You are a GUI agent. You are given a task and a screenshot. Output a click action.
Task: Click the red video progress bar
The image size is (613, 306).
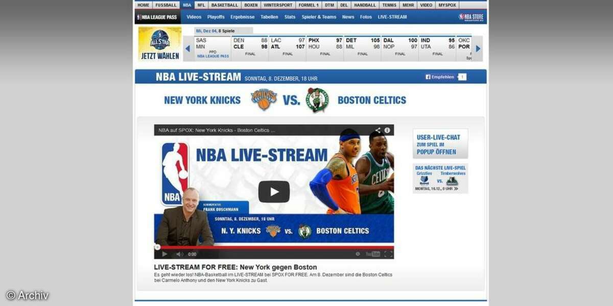click(274, 247)
